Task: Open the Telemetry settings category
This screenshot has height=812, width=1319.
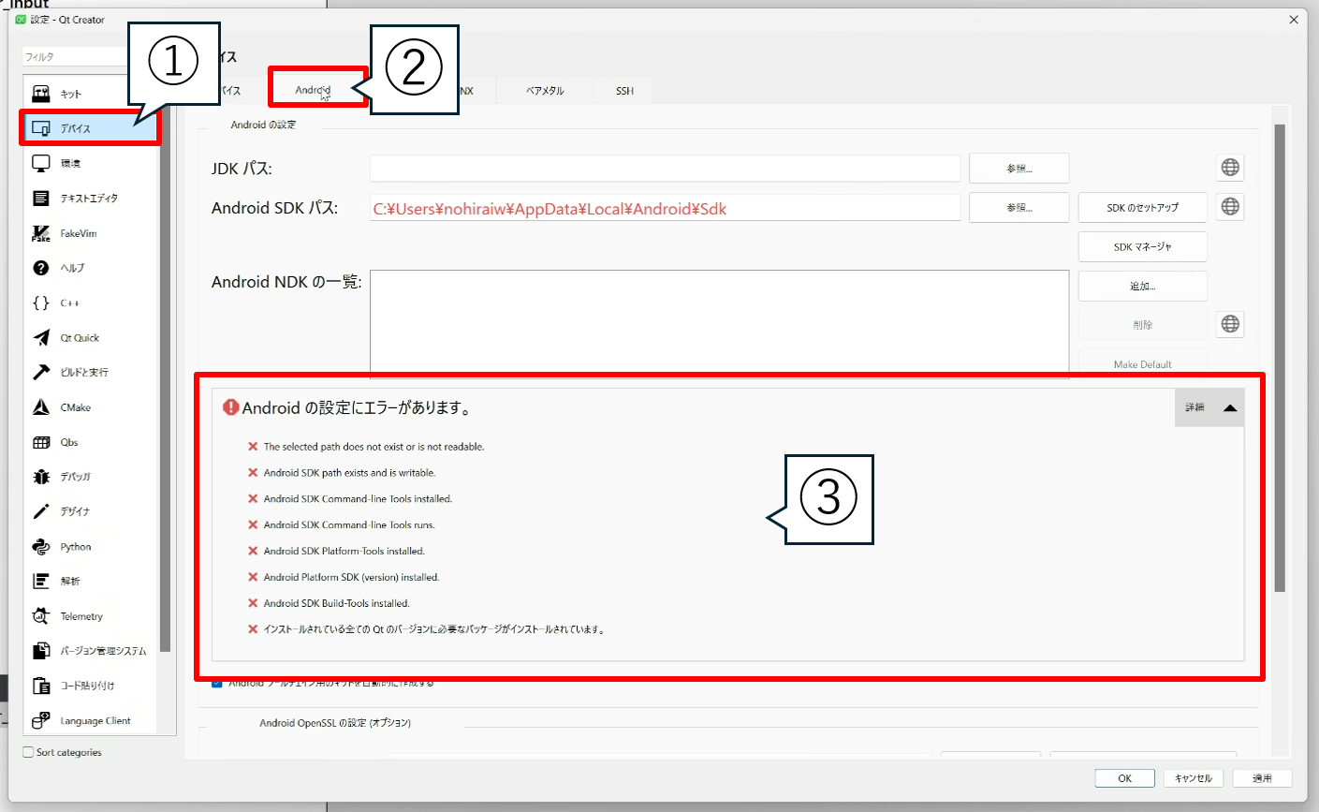Action: click(81, 616)
